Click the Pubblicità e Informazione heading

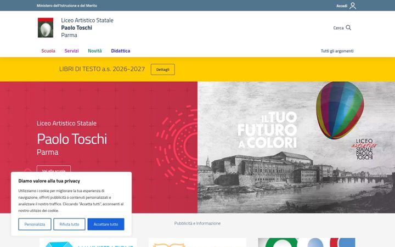point(198,223)
